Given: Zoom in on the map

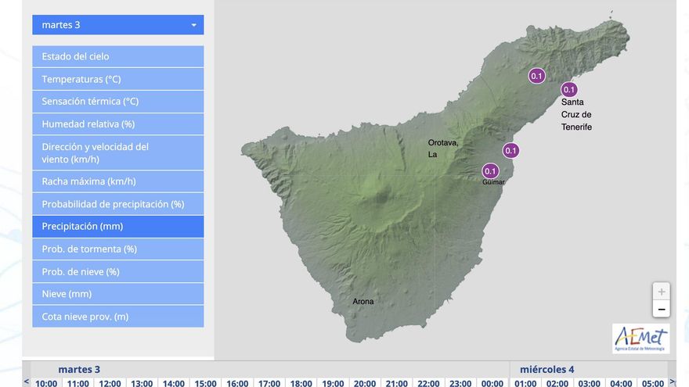Looking at the screenshot, I should [661, 292].
